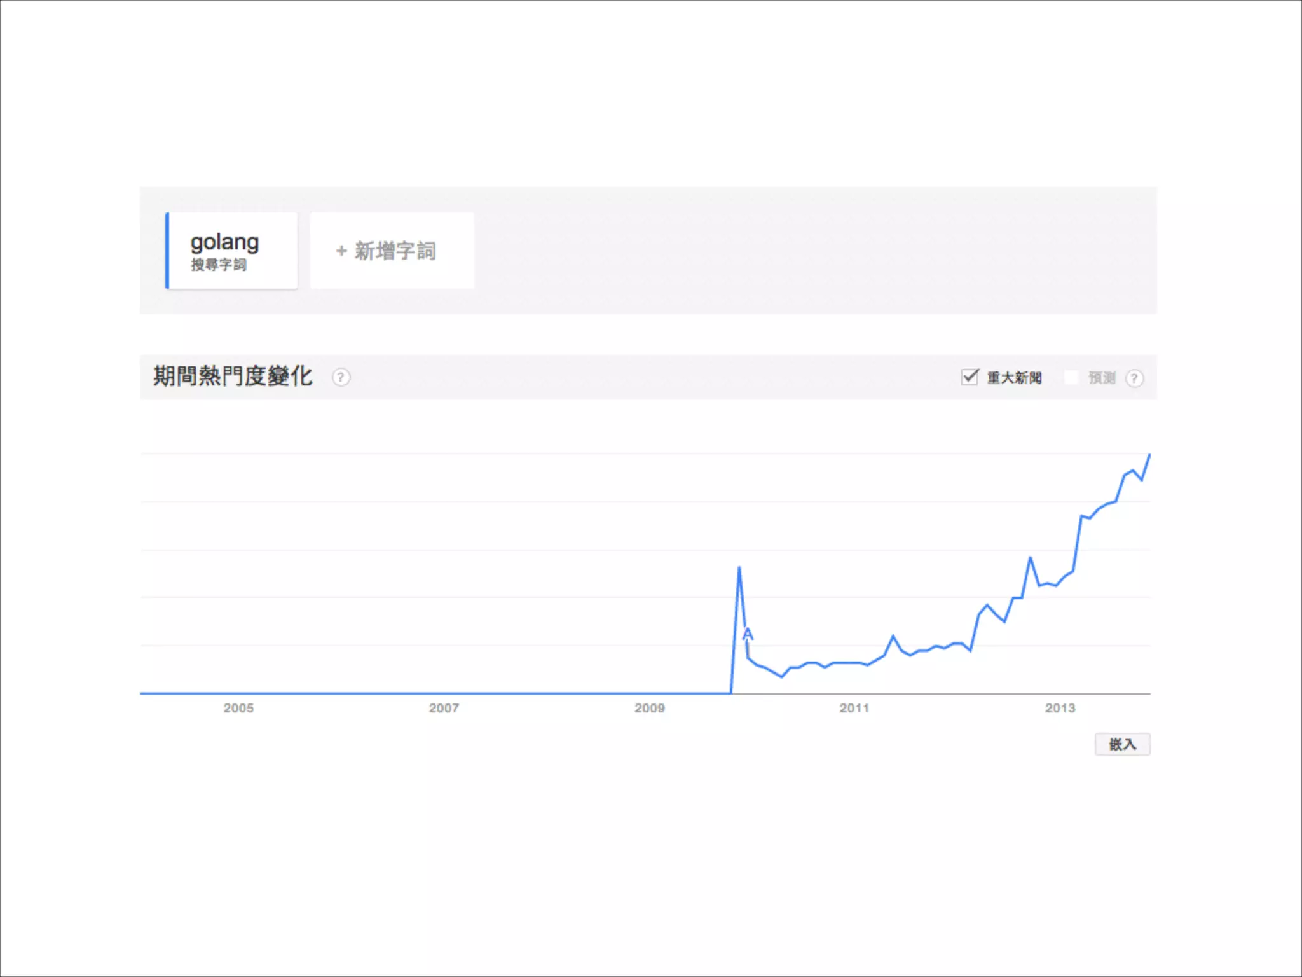The height and width of the screenshot is (977, 1302).
Task: Click the 新增字詞 add term box
Action: tap(392, 251)
